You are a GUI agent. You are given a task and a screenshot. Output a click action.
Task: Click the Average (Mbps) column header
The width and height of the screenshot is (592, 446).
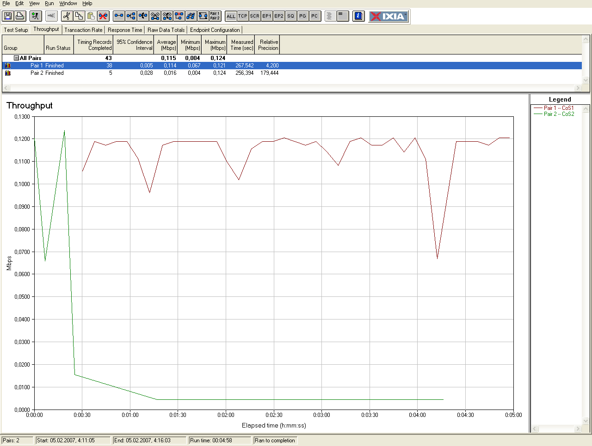tap(166, 45)
